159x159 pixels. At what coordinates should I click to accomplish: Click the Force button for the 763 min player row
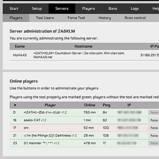(154, 112)
